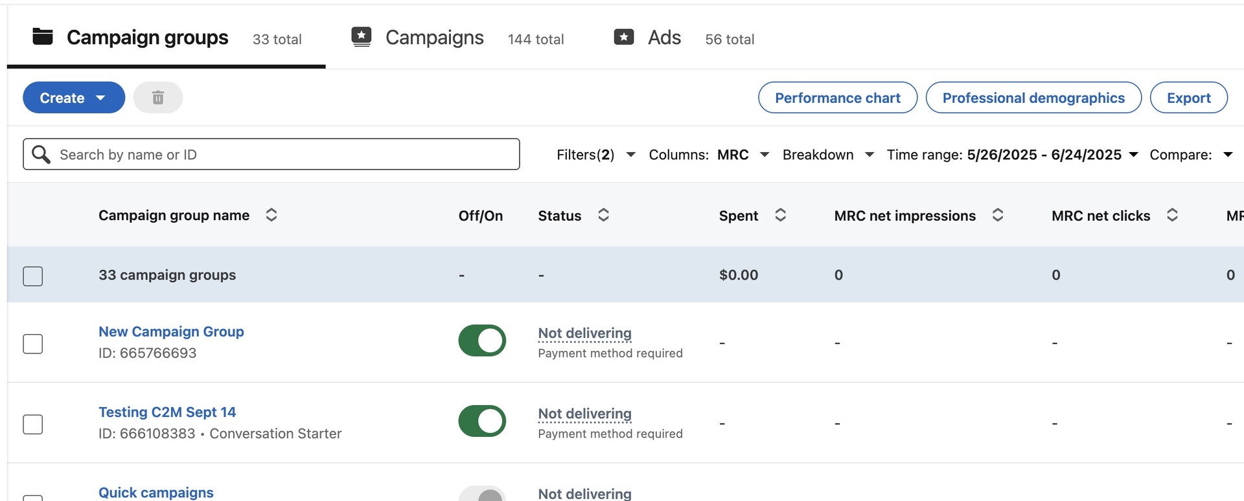Expand the Breakdown dropdown
The width and height of the screenshot is (1244, 501).
point(828,155)
